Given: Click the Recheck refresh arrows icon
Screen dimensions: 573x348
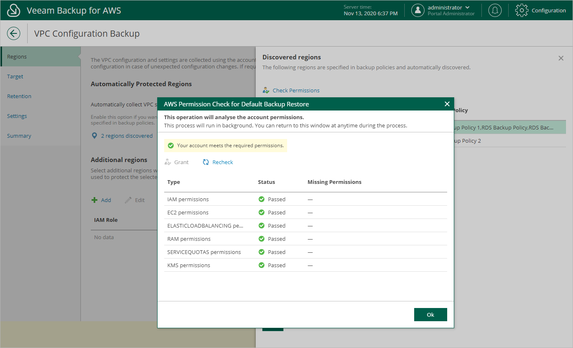Looking at the screenshot, I should pos(206,162).
